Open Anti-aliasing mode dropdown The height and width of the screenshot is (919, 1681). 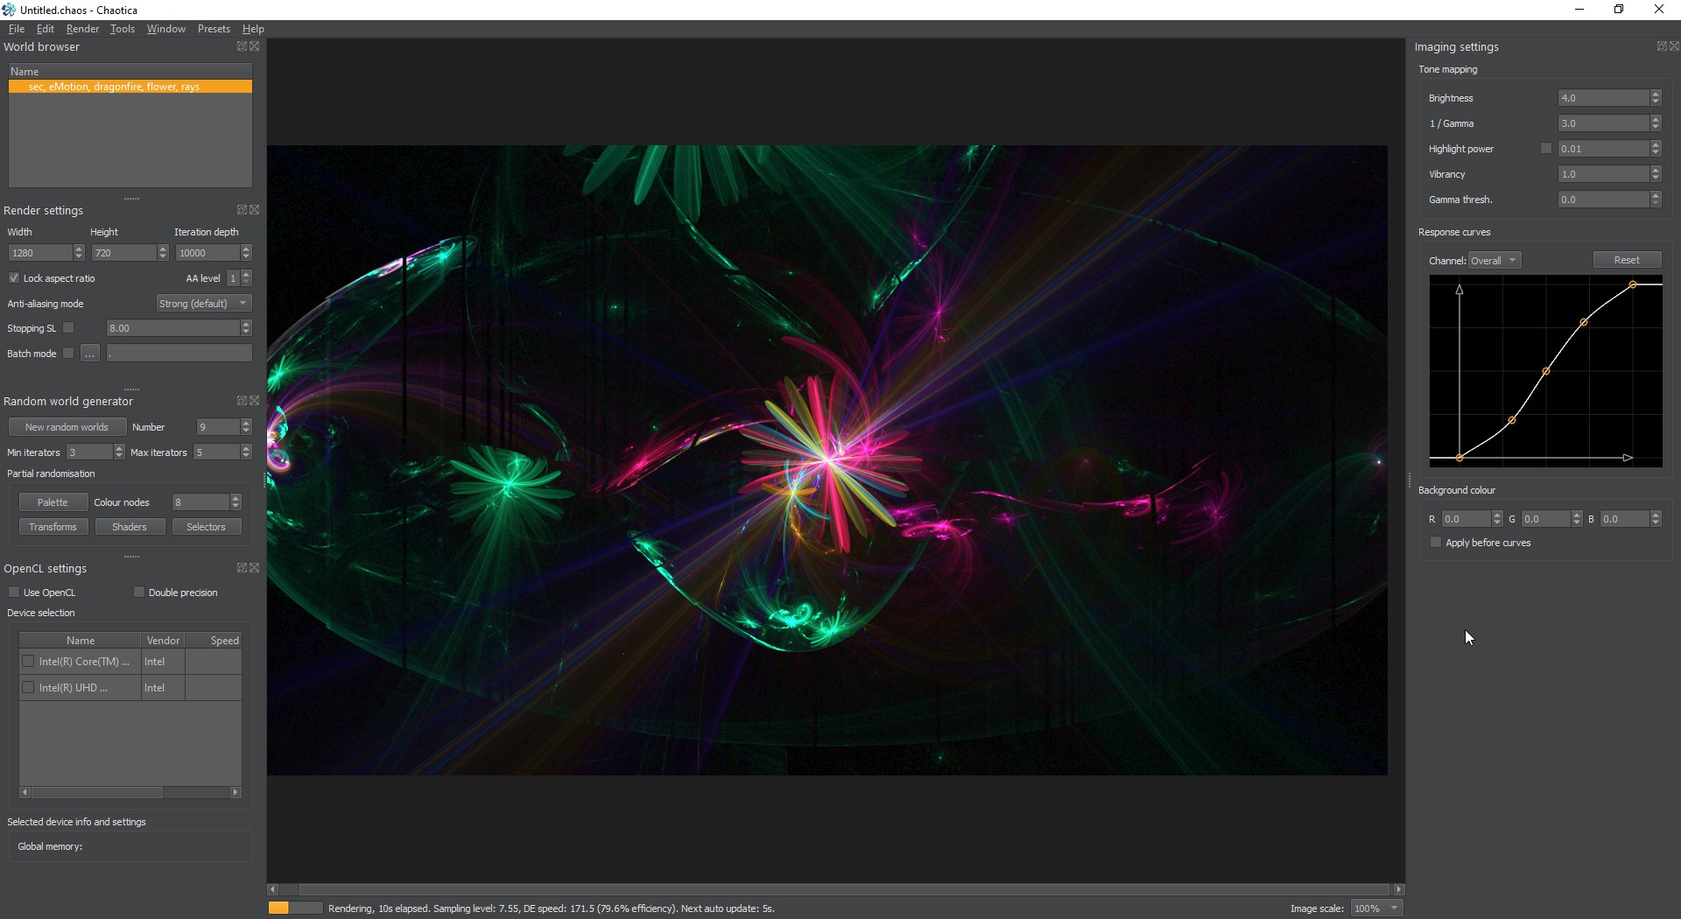(x=203, y=304)
